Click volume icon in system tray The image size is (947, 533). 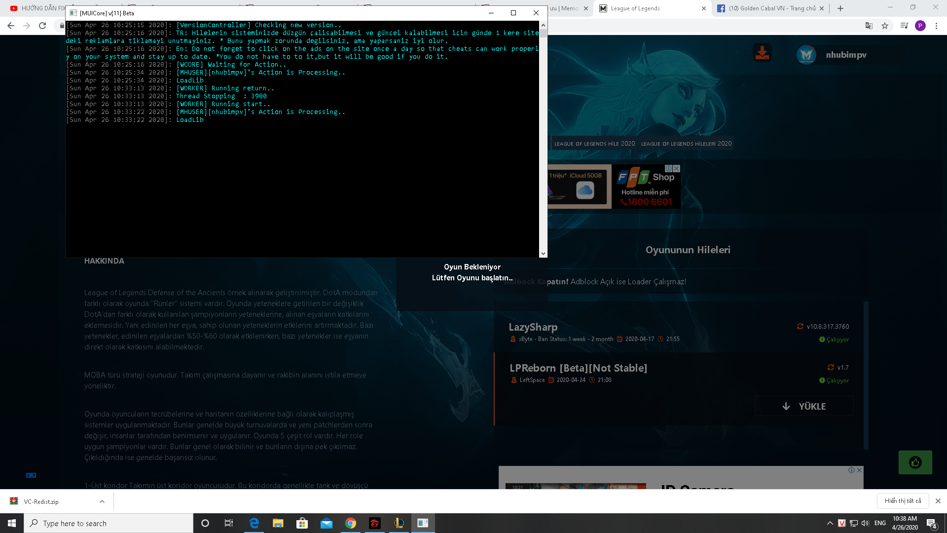click(x=865, y=523)
